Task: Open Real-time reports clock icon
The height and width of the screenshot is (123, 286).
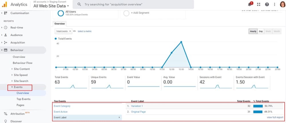Action: pyautogui.click(x=6, y=28)
